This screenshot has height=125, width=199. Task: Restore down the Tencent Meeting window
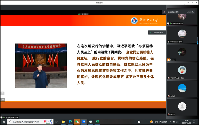pyautogui.click(x=192, y=3)
